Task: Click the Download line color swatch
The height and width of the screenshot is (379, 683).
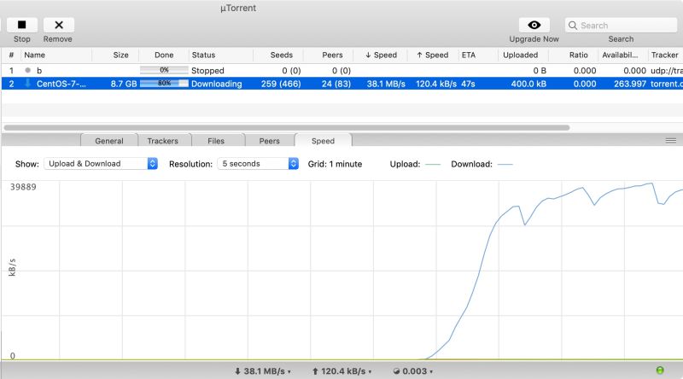Action: [x=505, y=164]
